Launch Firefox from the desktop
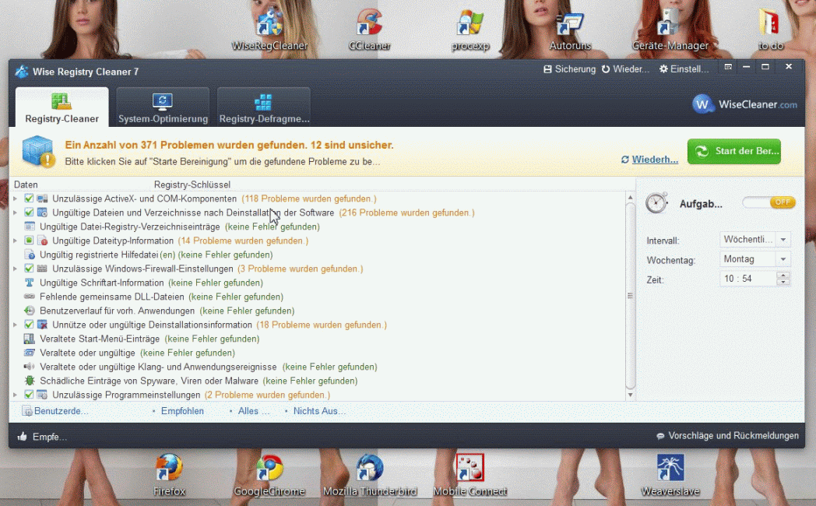Viewport: 816px width, 506px height. (x=169, y=475)
